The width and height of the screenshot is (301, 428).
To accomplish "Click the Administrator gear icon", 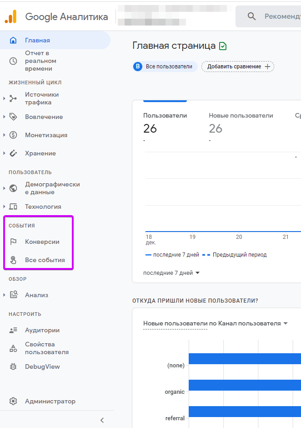I will coord(13,402).
